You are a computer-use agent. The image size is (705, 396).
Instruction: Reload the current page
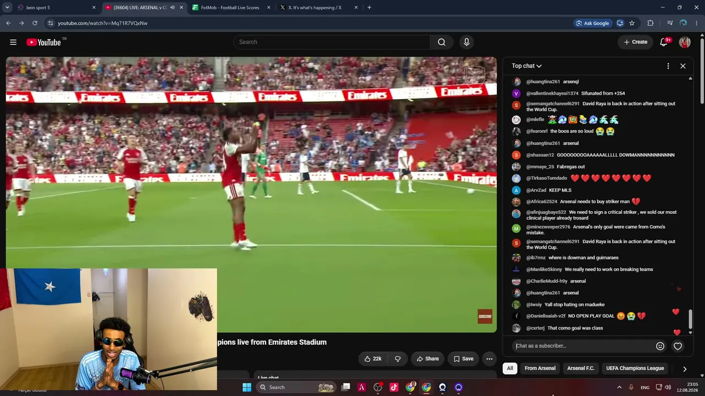coord(35,23)
